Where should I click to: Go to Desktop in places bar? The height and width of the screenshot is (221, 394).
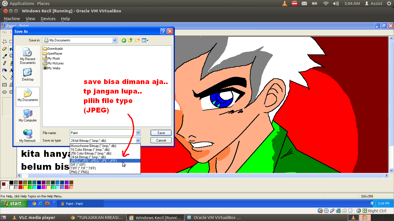coord(28,75)
